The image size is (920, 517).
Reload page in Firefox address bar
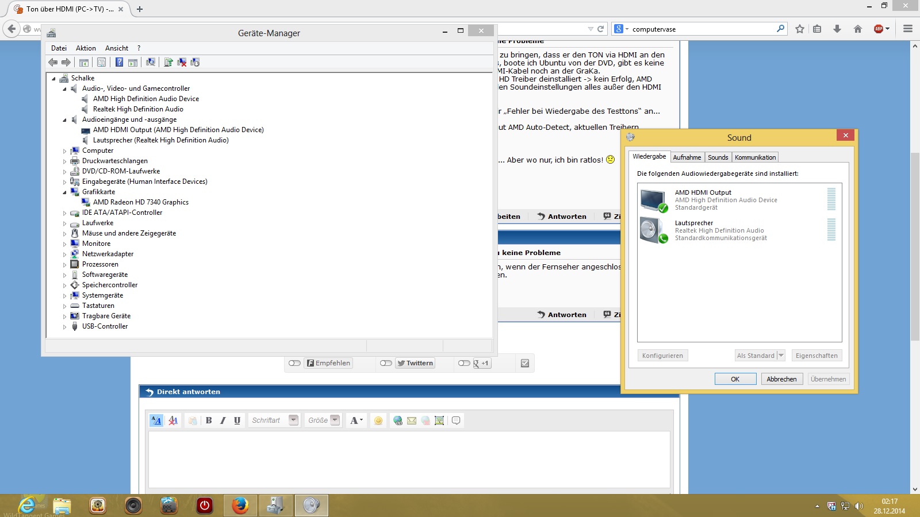pos(601,29)
